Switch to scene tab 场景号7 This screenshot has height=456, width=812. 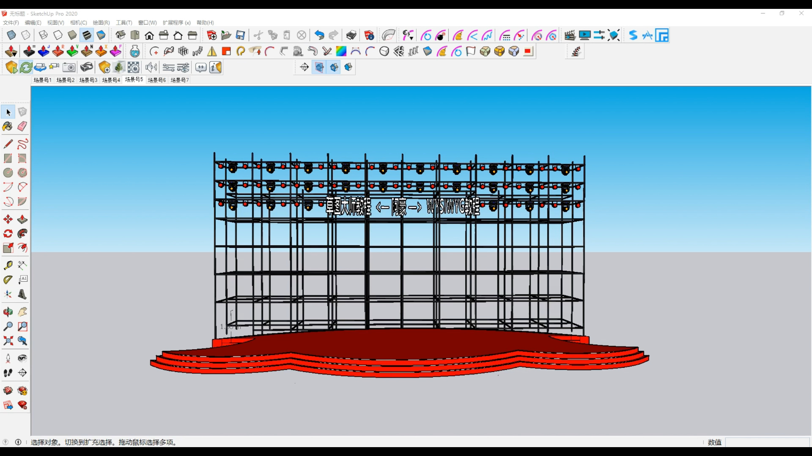(179, 80)
